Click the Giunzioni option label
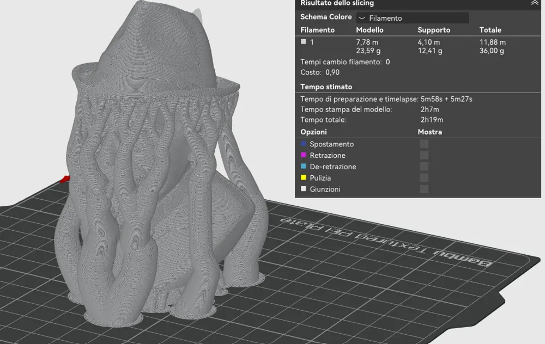 [x=325, y=189]
